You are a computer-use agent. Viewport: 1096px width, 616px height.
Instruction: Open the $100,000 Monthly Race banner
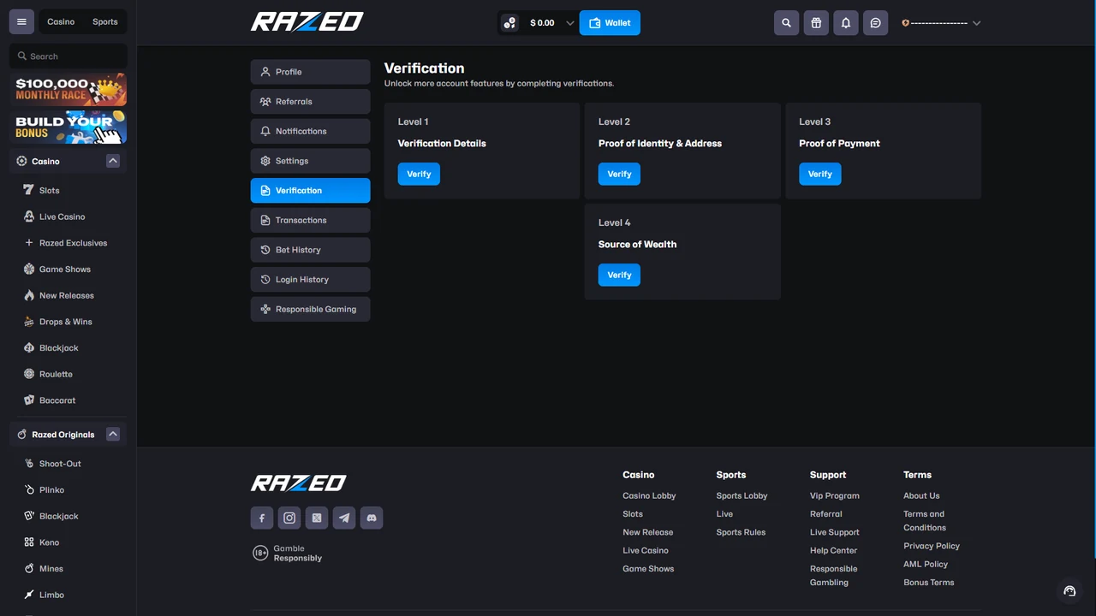point(68,89)
